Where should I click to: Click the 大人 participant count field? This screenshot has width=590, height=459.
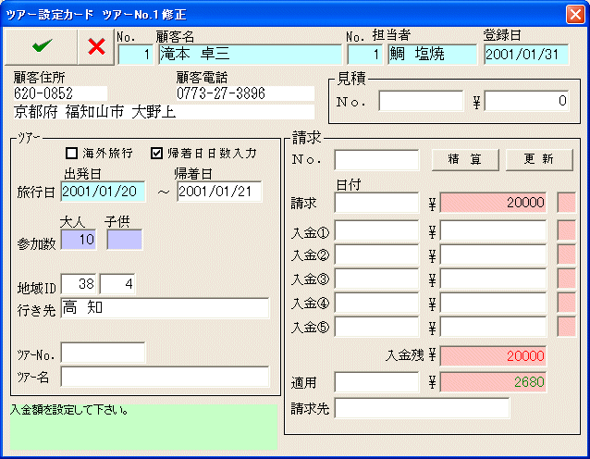80,241
